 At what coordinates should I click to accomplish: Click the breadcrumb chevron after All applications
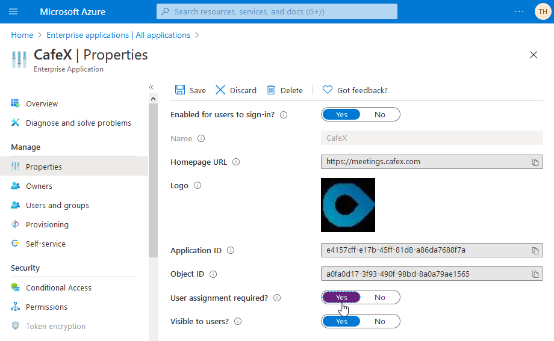[x=197, y=35]
